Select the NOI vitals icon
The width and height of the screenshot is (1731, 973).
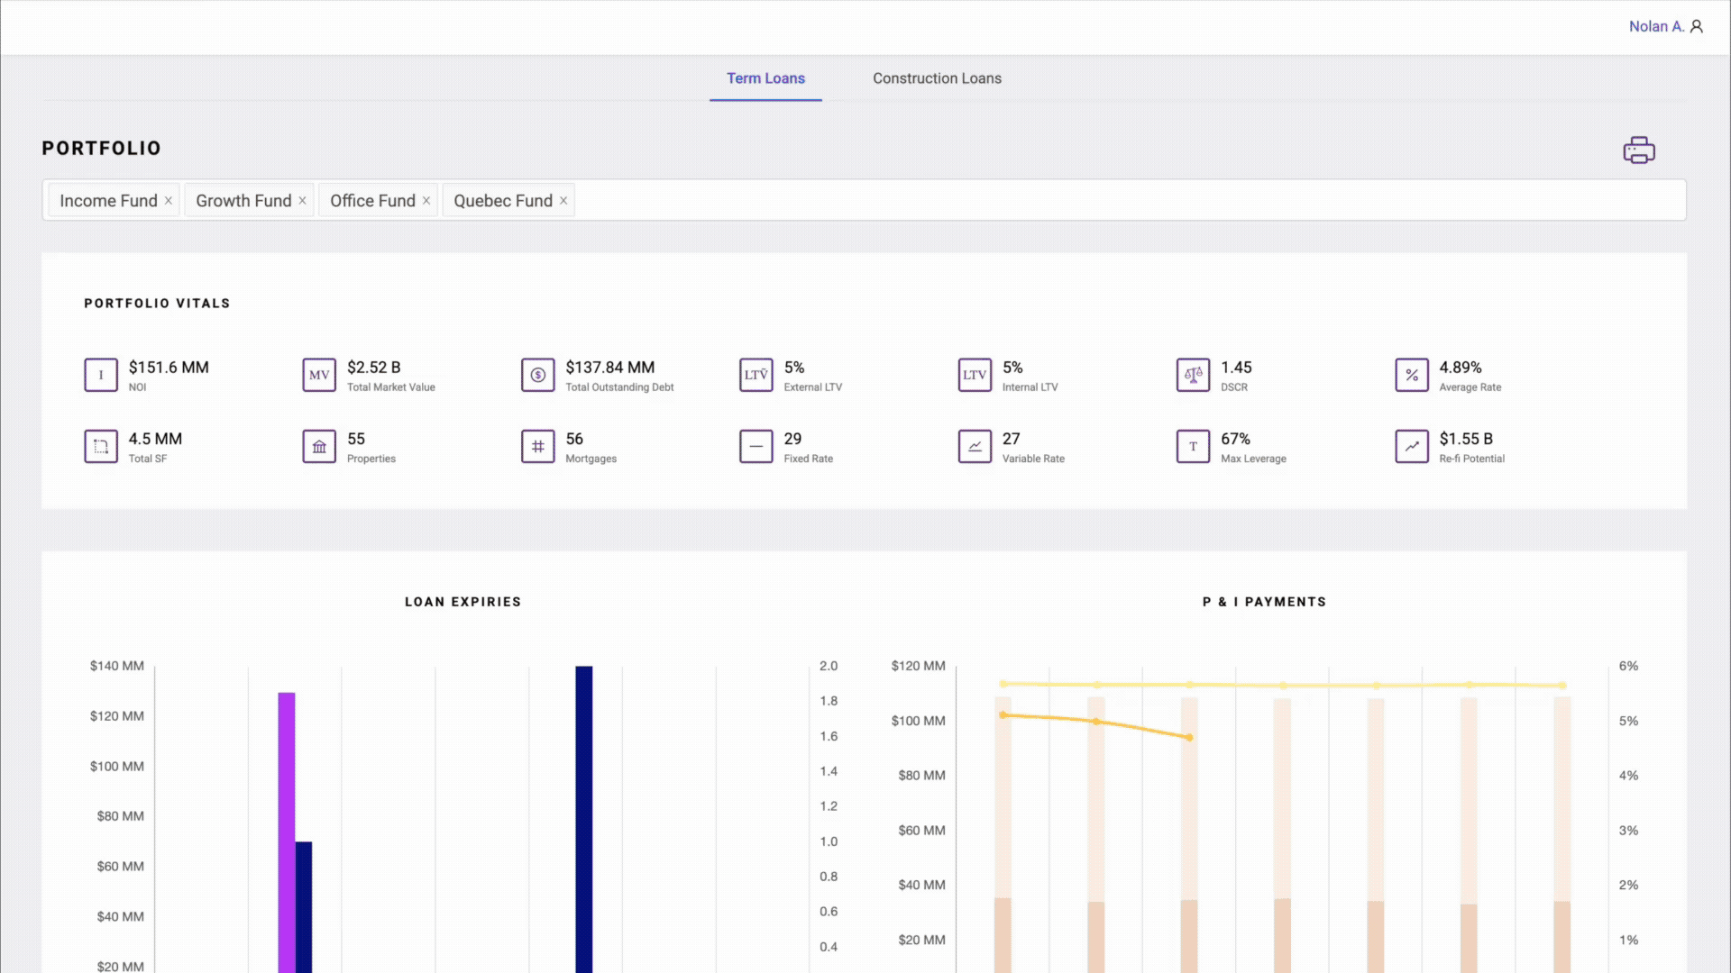tap(100, 375)
